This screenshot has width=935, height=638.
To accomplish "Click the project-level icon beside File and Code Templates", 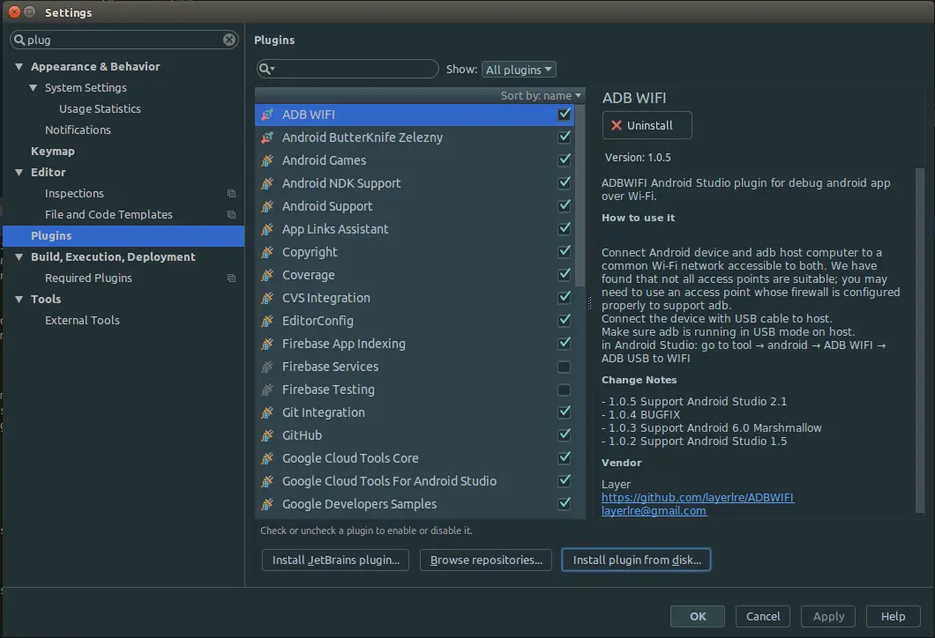I will tap(231, 214).
